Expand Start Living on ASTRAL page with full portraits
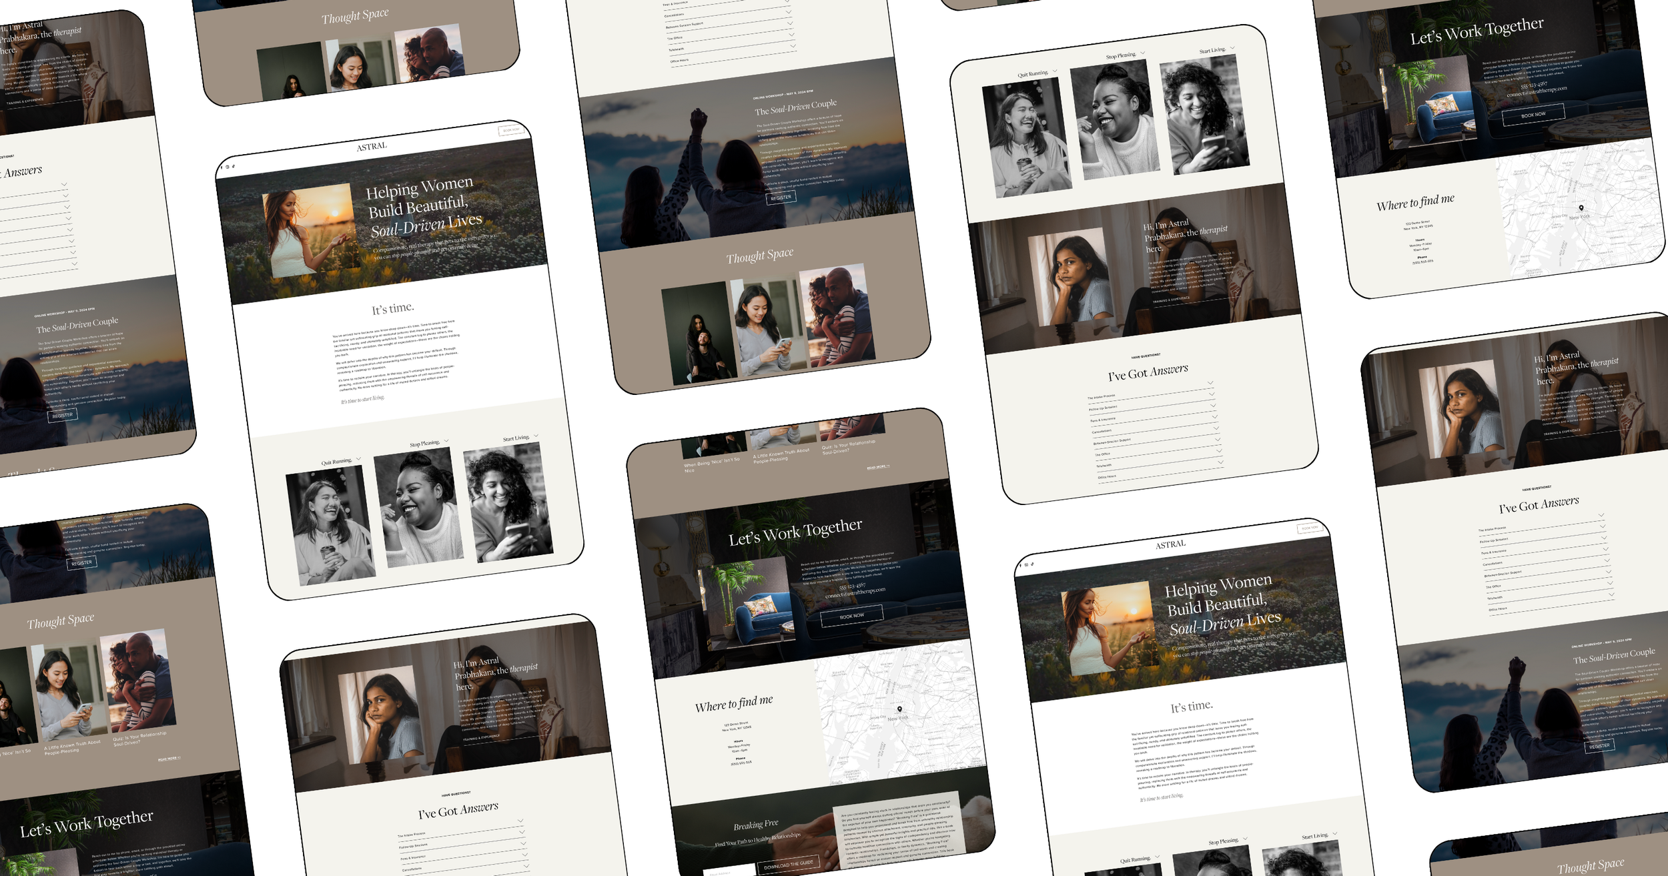The image size is (1668, 876). pyautogui.click(x=520, y=438)
